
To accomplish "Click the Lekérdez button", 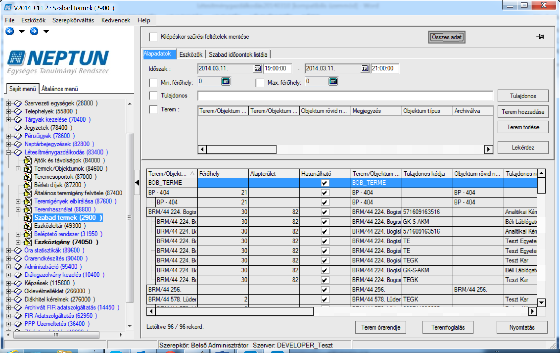I will click(523, 147).
